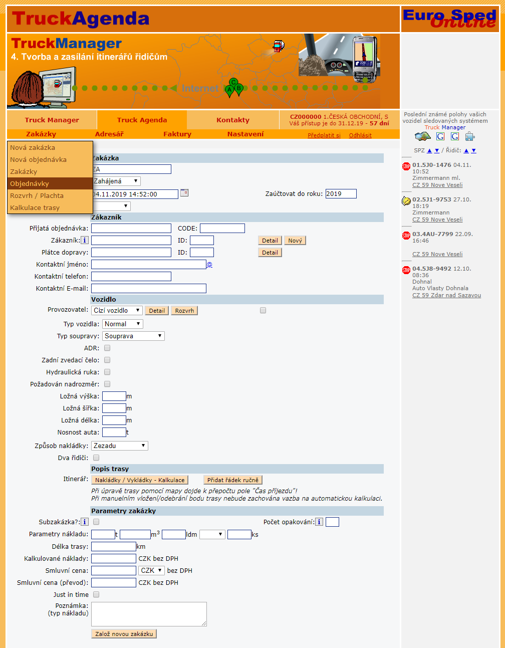The width and height of the screenshot is (505, 648).
Task: Open CZ 59 Zdar nad Sazavou link
Action: tap(446, 295)
